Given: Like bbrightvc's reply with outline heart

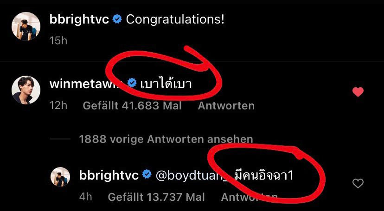Looking at the screenshot, I should pyautogui.click(x=358, y=183).
